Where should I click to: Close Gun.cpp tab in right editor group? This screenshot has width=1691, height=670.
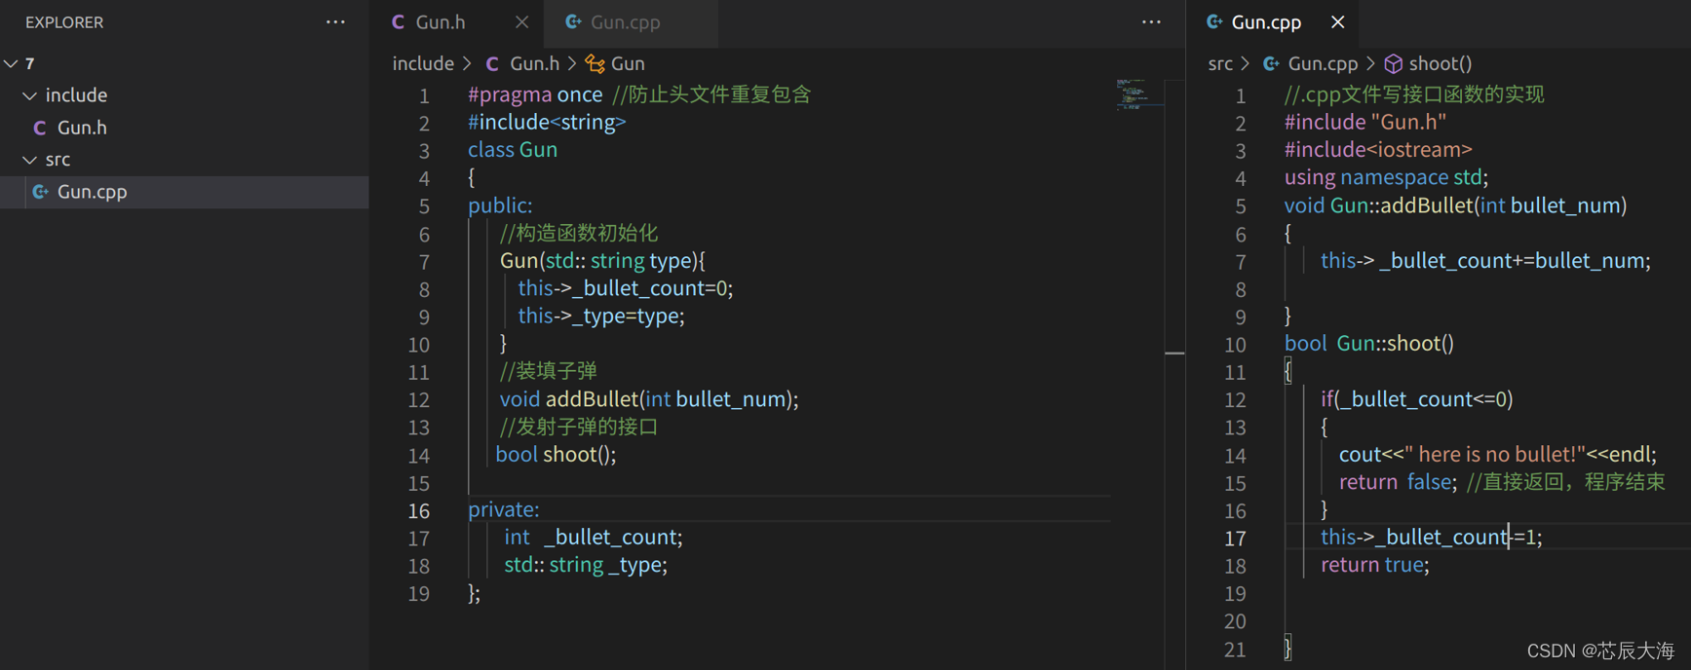coord(1337,21)
